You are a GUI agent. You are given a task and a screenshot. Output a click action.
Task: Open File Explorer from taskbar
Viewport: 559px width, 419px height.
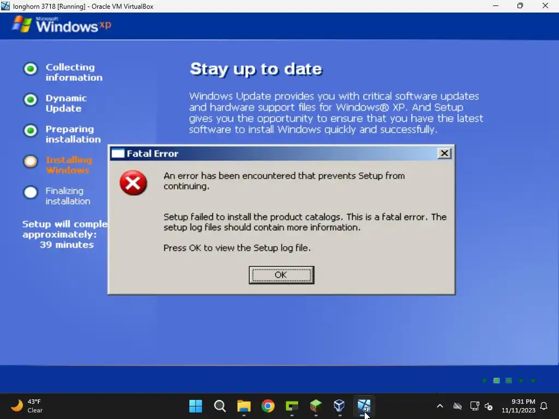pyautogui.click(x=244, y=406)
